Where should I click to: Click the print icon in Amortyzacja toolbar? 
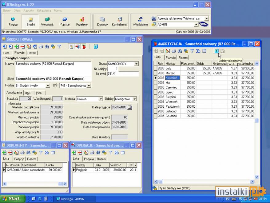coord(174,51)
